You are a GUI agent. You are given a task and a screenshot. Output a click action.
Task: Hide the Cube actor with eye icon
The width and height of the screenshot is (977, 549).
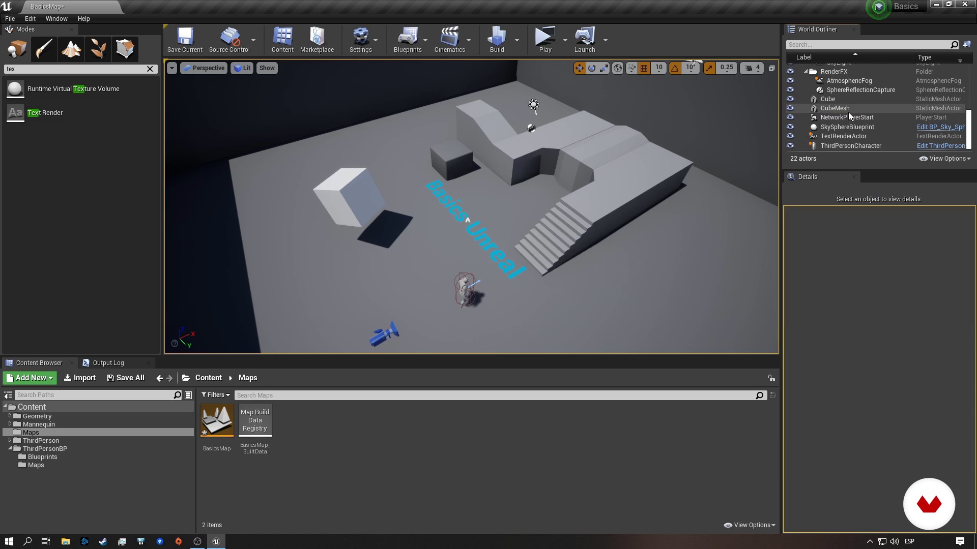(790, 99)
